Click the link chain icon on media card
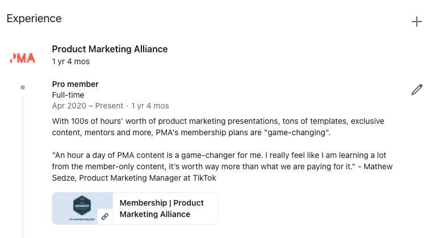Viewport: 435px width, 238px height. point(105,216)
